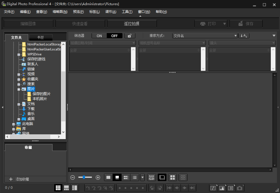Click the zoom-in plus thumbnail icon
The image size is (280, 193).
(x=98, y=177)
